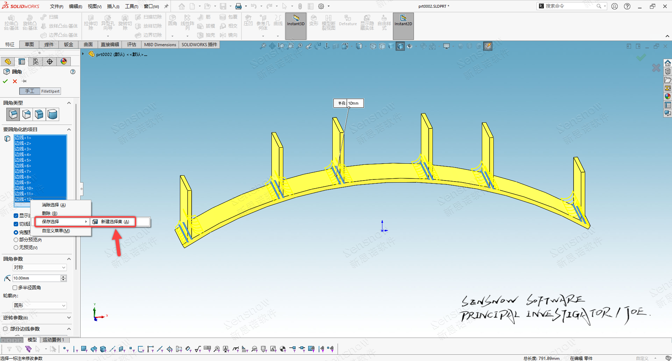This screenshot has height=361, width=672.
Task: Select the full round fillet type icon
Action: pos(53,114)
